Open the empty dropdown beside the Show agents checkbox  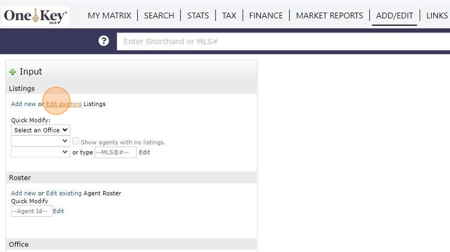tap(40, 141)
